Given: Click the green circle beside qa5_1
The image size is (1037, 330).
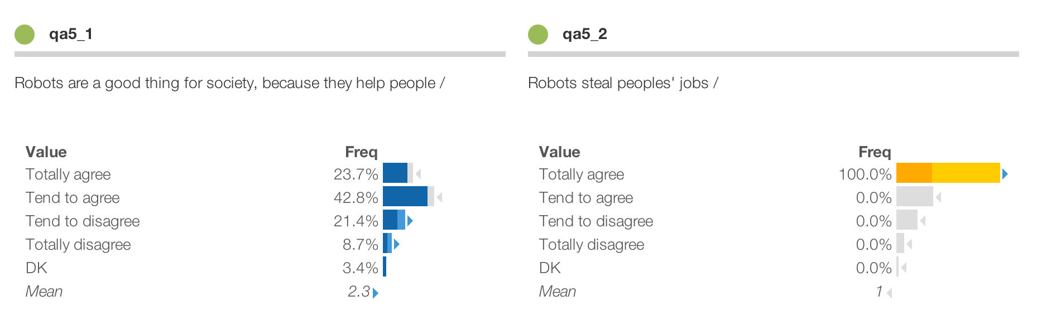Looking at the screenshot, I should coord(25,35).
